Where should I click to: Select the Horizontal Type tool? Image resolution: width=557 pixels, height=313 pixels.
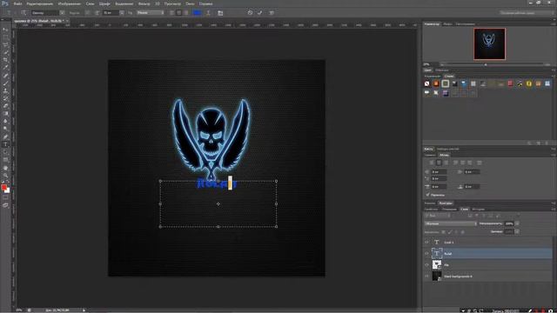5,144
